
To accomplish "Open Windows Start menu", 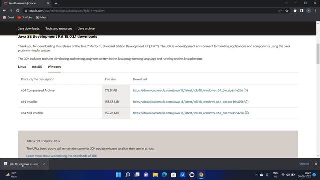I will point(118,175).
